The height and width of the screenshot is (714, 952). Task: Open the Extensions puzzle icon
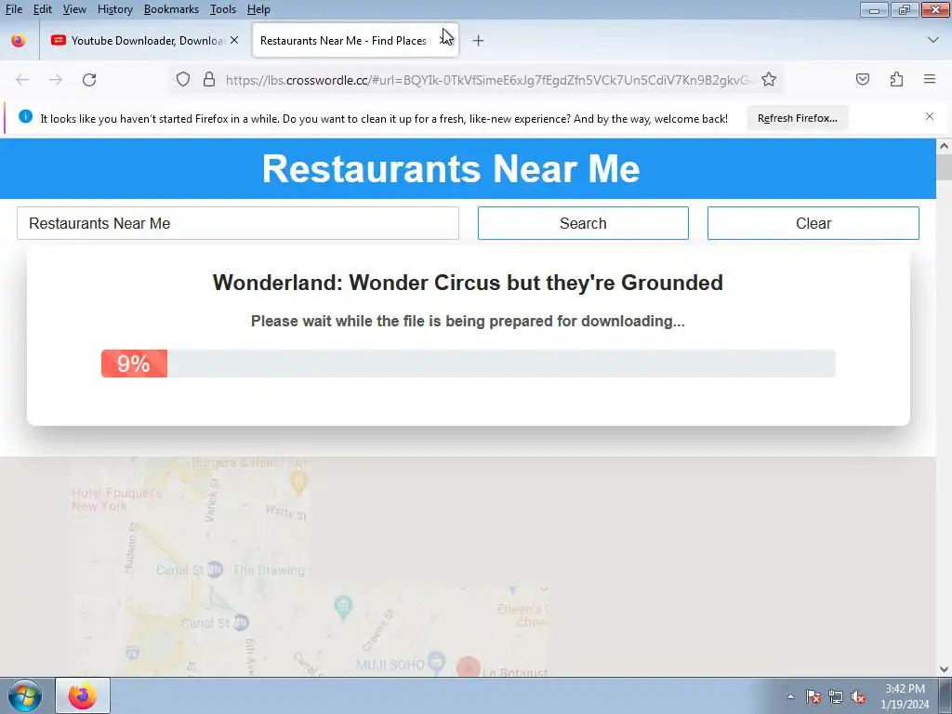point(896,80)
